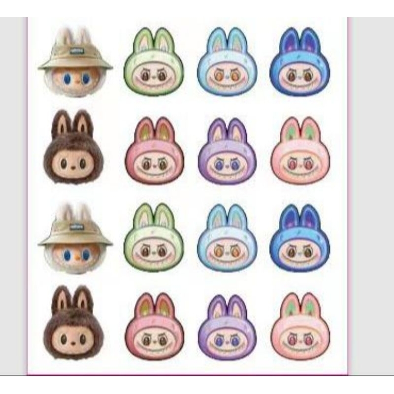Select the dark blue bunny sticker in third row
This screenshot has height=394, width=394.
(x=300, y=238)
